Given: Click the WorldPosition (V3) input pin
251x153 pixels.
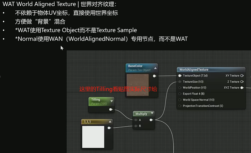Looking at the screenshot, I should pyautogui.click(x=180, y=88).
